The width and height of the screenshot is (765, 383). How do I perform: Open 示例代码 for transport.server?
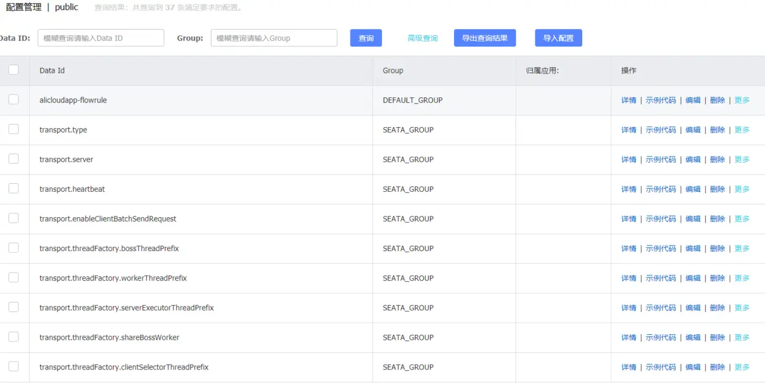[x=661, y=159]
